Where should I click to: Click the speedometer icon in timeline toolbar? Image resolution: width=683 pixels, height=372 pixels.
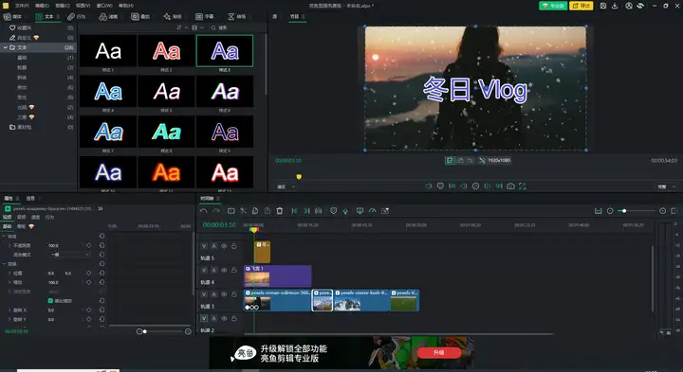(x=373, y=211)
